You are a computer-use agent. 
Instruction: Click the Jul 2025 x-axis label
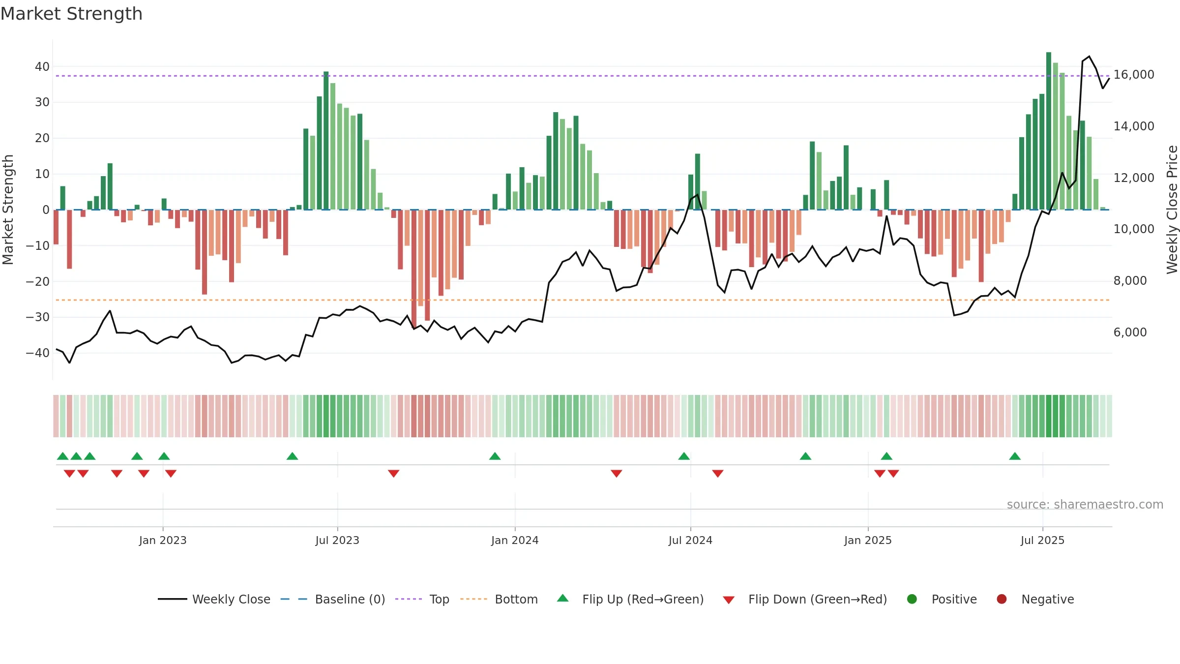pos(1042,540)
